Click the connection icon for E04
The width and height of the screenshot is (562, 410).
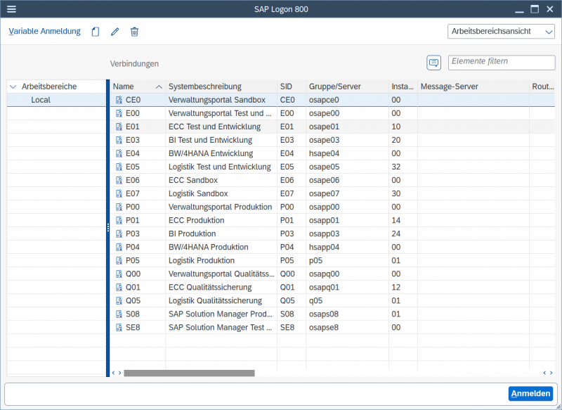click(x=119, y=153)
